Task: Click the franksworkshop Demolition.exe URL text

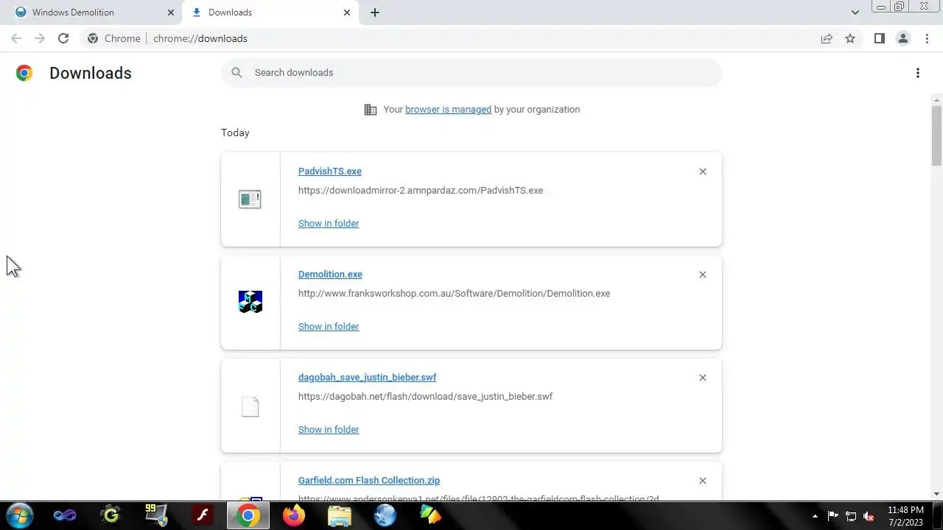Action: coord(454,293)
